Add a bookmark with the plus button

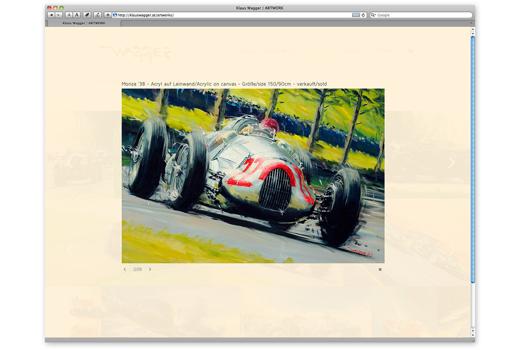108,15
